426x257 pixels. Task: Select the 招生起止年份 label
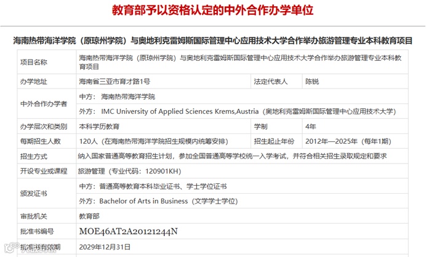[x=274, y=141]
